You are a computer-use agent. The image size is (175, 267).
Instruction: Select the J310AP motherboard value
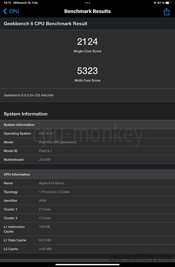click(x=45, y=160)
